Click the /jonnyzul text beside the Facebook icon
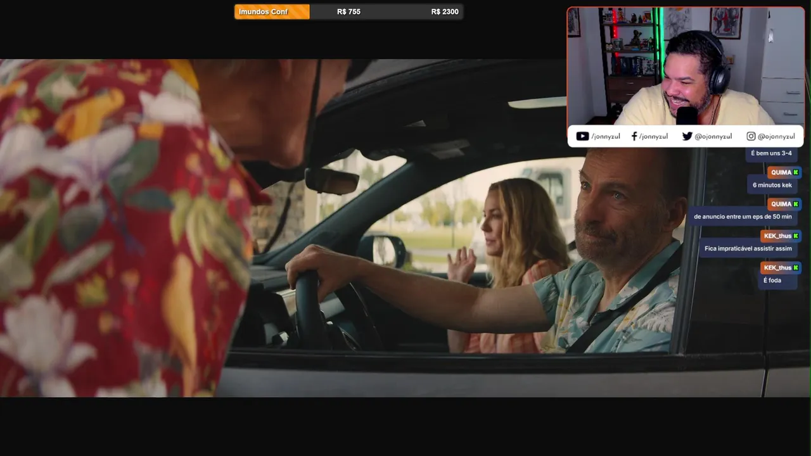This screenshot has width=811, height=456. (653, 136)
